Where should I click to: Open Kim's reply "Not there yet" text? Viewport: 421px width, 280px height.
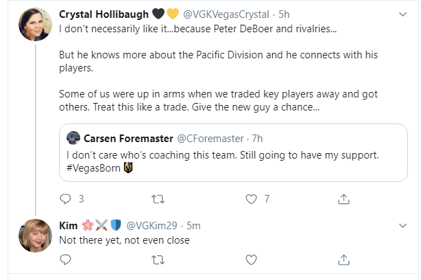[124, 239]
